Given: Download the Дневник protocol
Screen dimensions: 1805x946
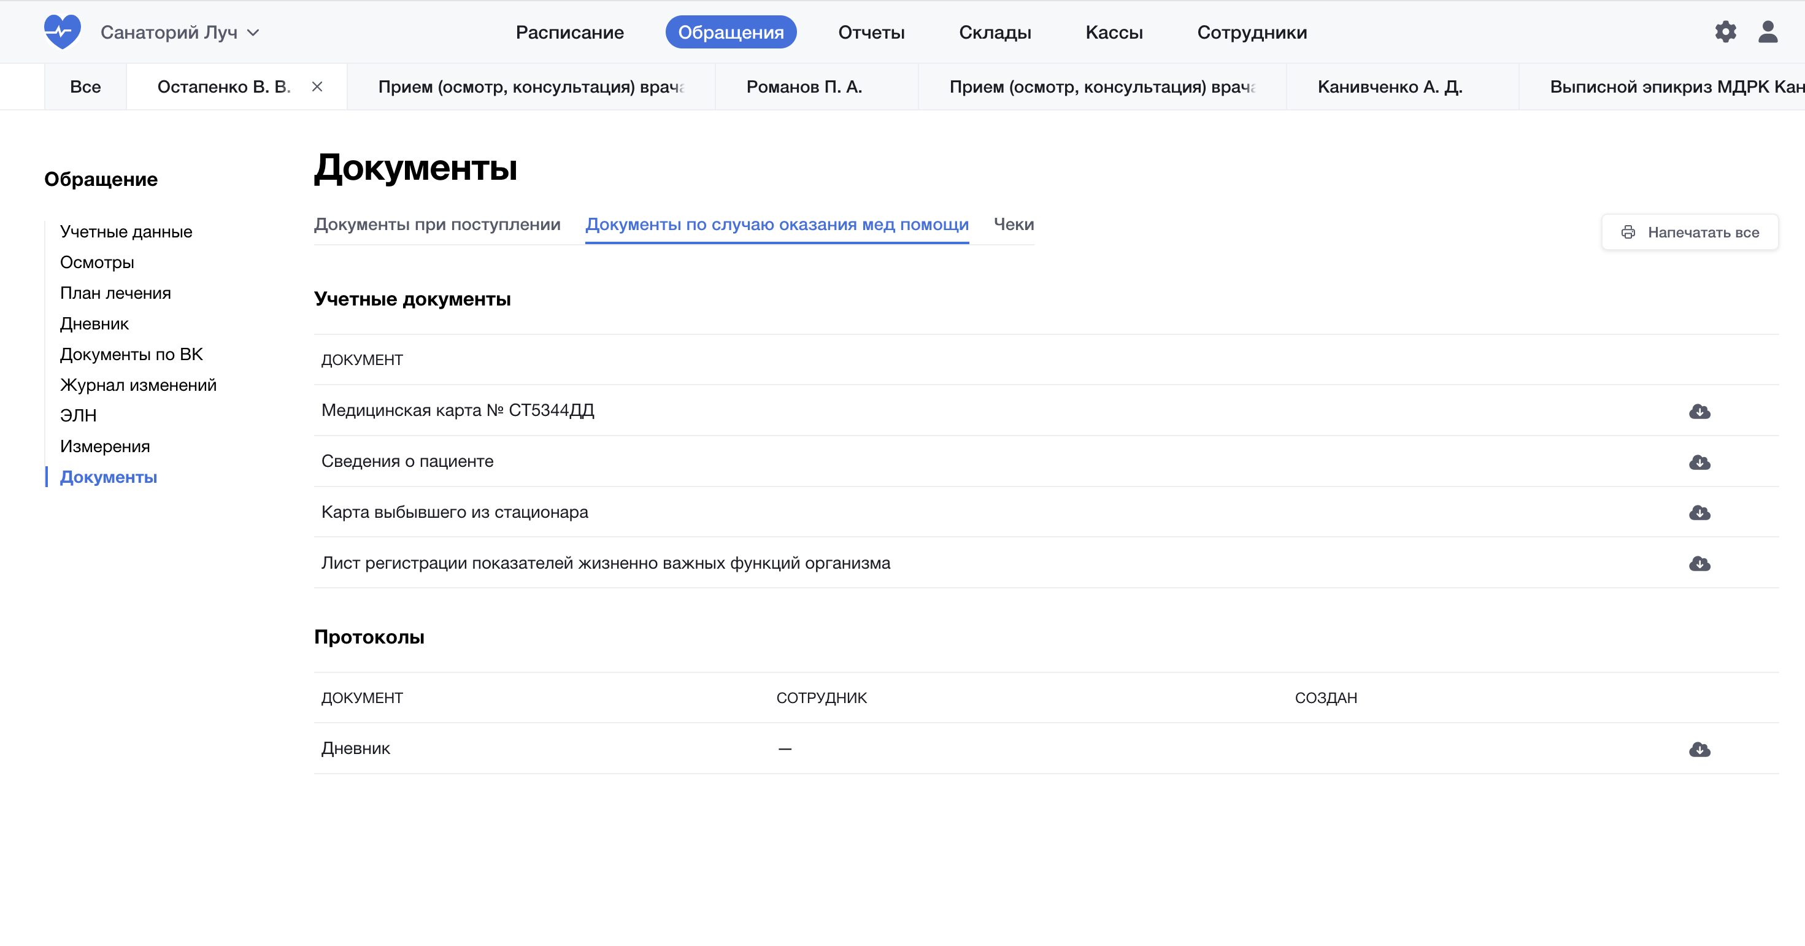Looking at the screenshot, I should click(1699, 750).
